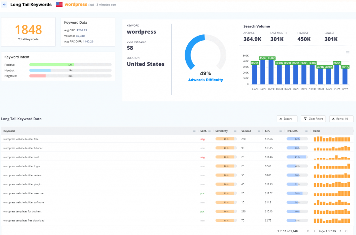
Task: Click the Avg PPC DIFF 1440.26 value
Action: tap(88, 42)
